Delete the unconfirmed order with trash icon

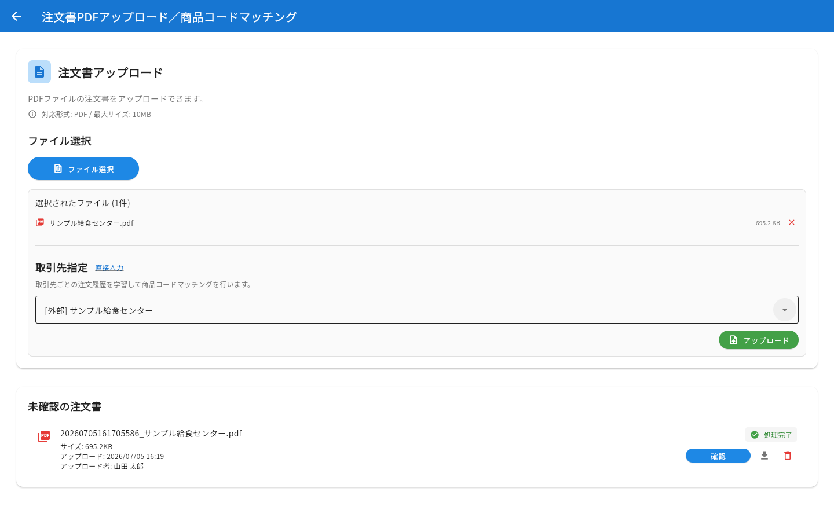[x=788, y=456]
